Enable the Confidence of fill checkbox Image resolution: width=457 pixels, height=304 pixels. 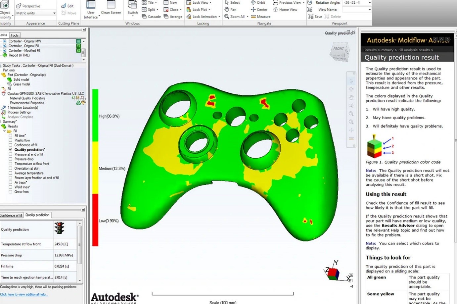[11, 145]
